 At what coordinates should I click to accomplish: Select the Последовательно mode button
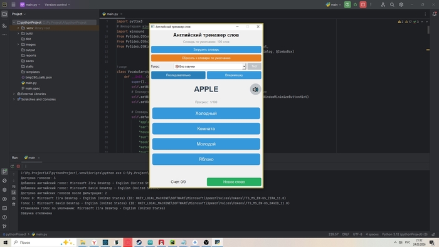(x=178, y=75)
